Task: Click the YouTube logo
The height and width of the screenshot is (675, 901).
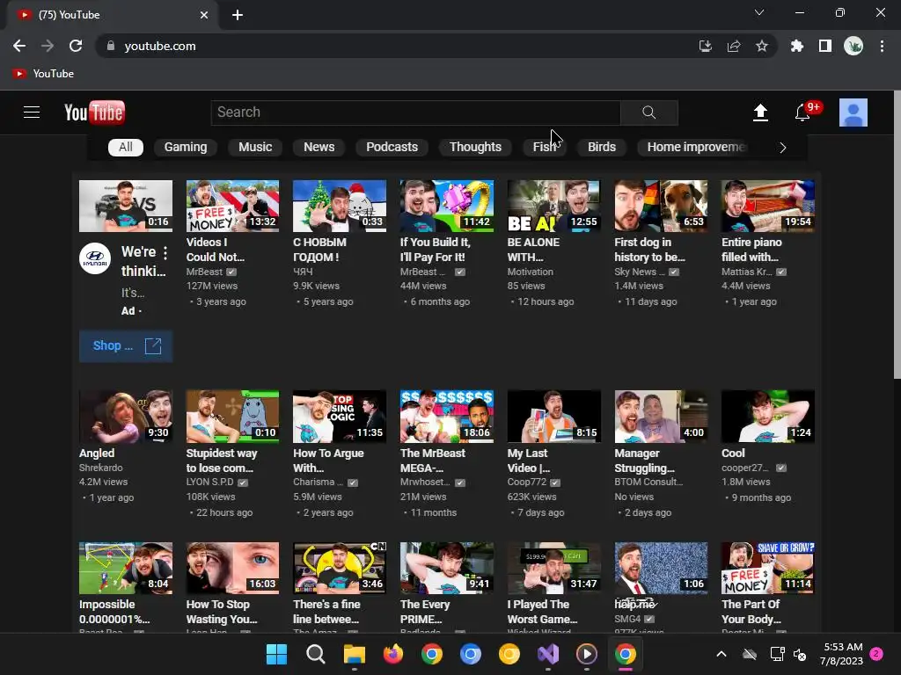Action: click(94, 112)
